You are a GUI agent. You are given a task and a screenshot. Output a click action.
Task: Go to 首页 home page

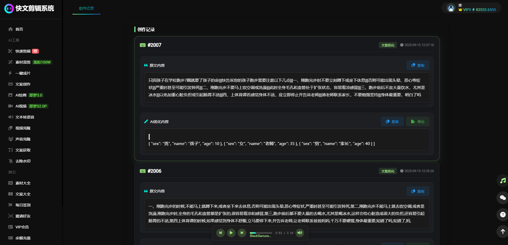point(19,29)
